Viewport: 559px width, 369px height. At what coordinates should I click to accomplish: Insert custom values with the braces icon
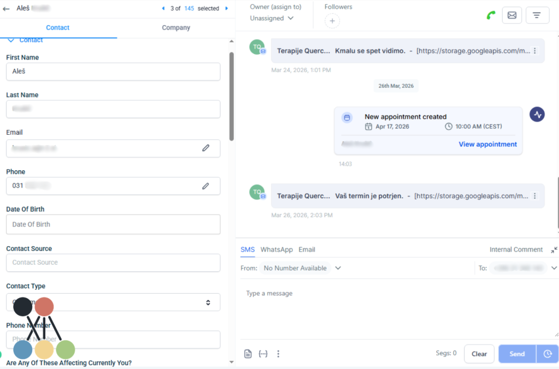(x=263, y=354)
